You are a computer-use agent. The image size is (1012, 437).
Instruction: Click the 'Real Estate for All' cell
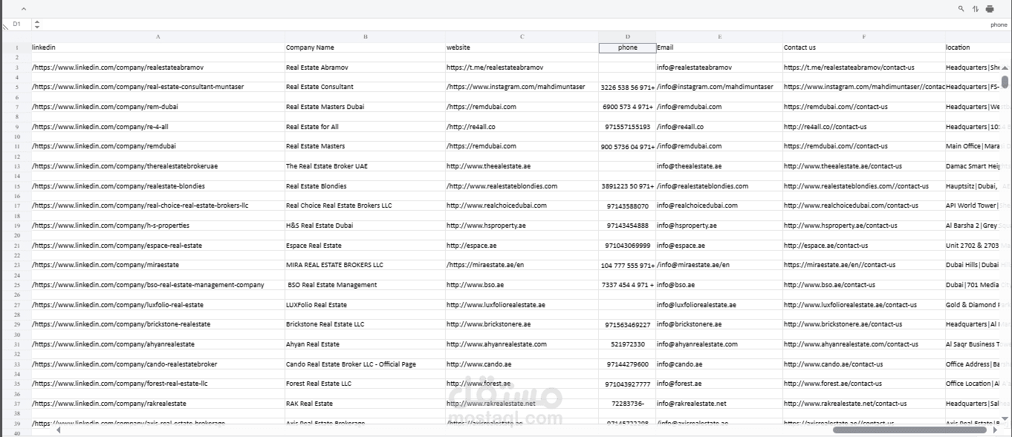click(366, 127)
